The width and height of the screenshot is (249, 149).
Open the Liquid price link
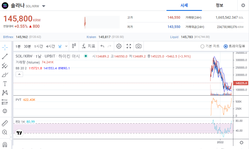coord(174,37)
